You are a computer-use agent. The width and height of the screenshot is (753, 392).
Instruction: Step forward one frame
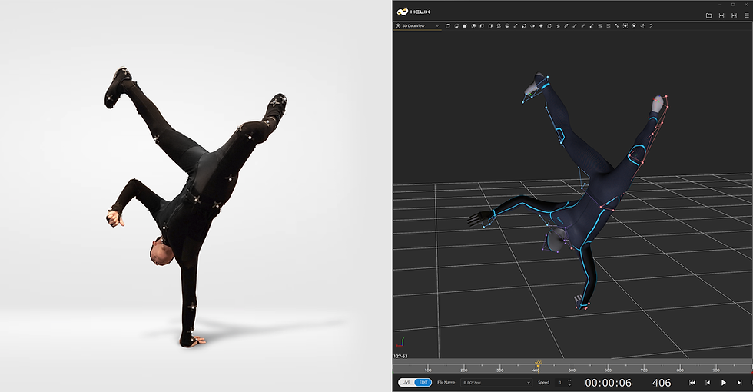(x=739, y=383)
